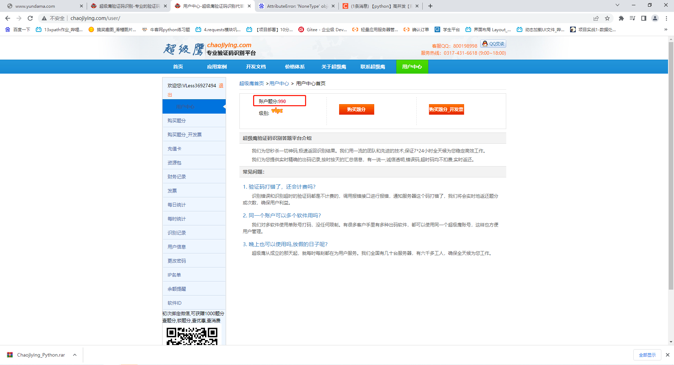The width and height of the screenshot is (674, 365).
Task: Open 资源包 in the sidebar
Action: 194,163
